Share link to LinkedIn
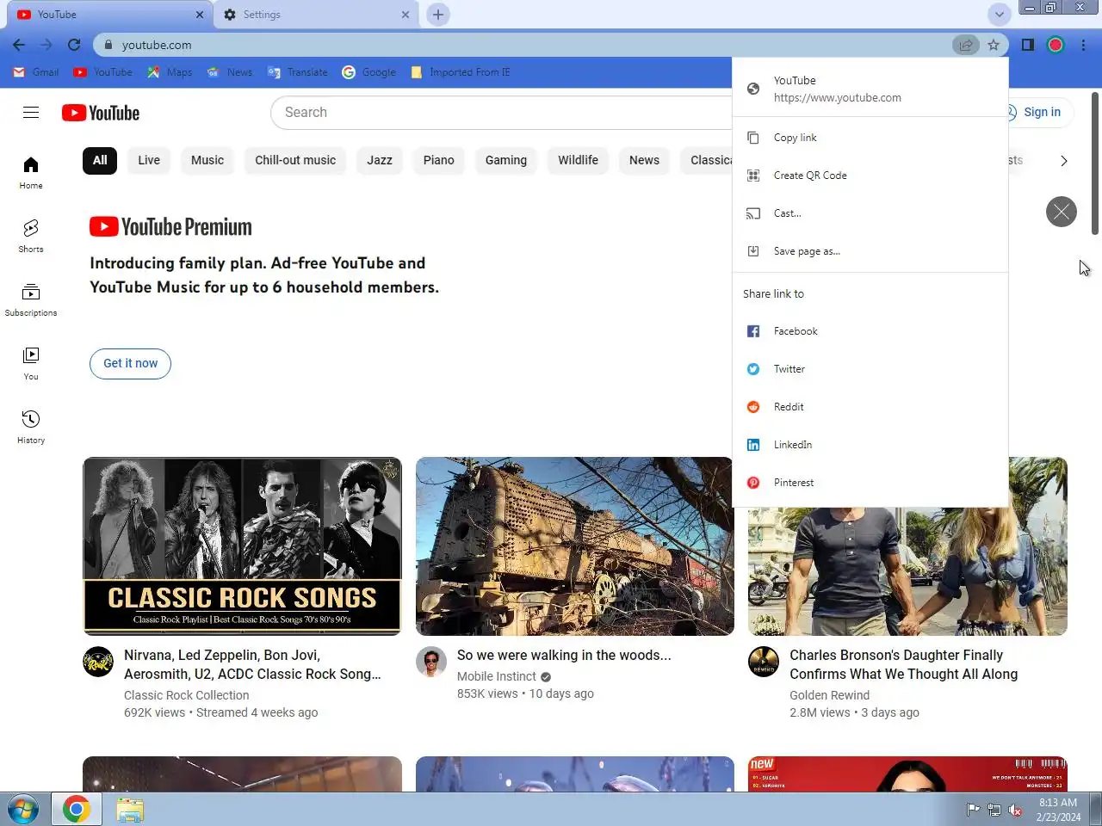This screenshot has width=1102, height=826. point(870,445)
